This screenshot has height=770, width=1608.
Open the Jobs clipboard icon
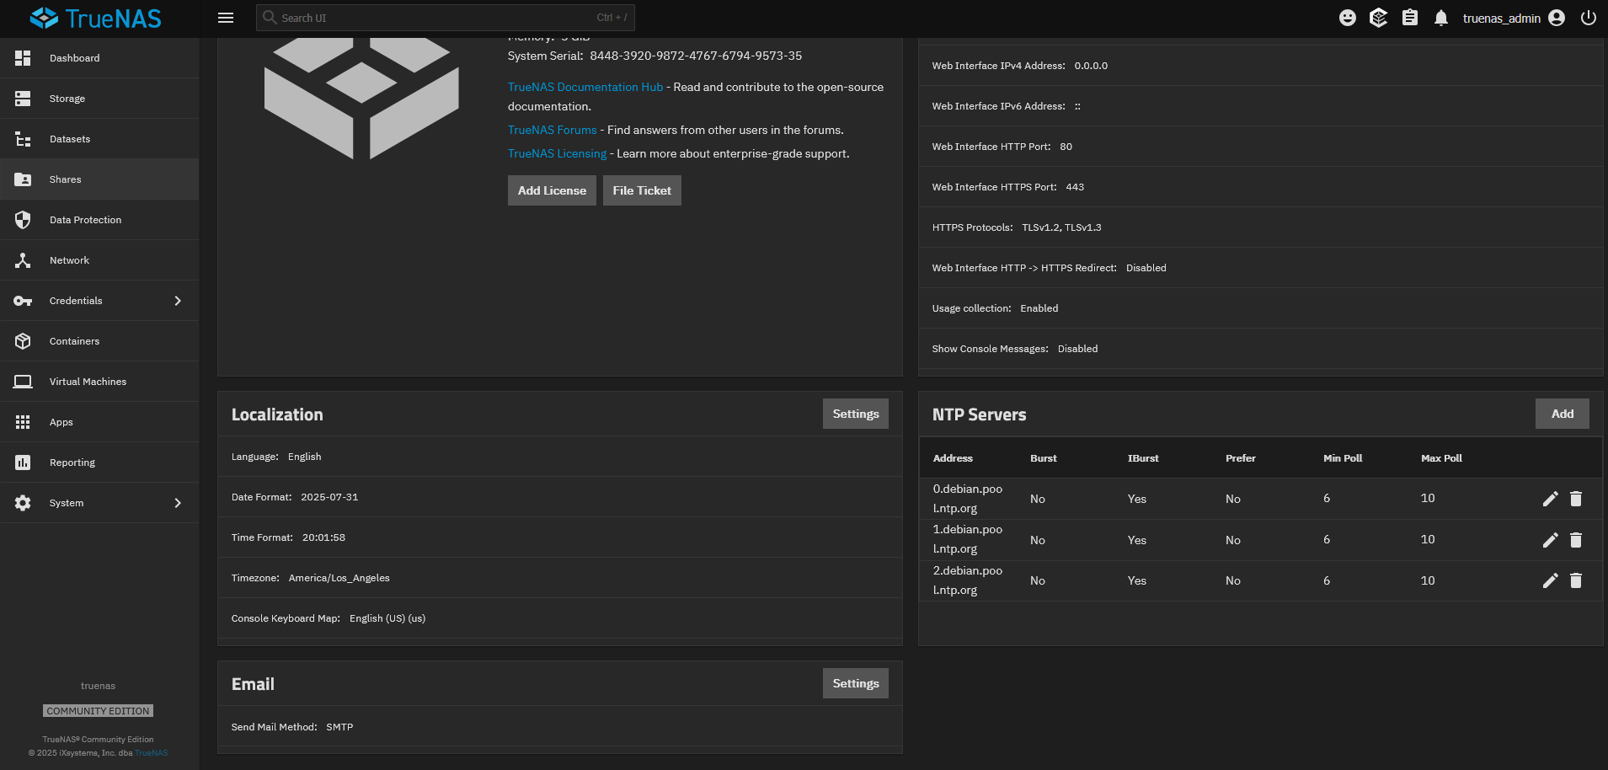[1410, 18]
